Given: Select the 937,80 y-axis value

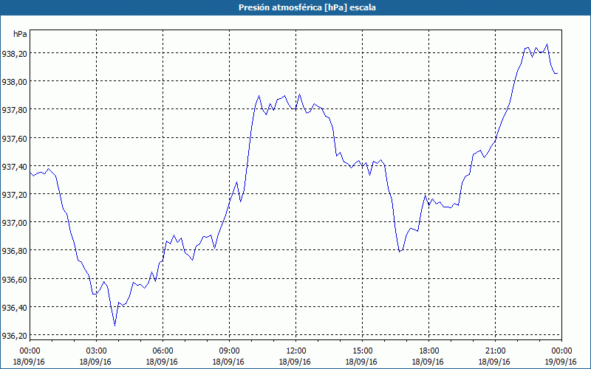Looking at the screenshot, I should tap(14, 110).
